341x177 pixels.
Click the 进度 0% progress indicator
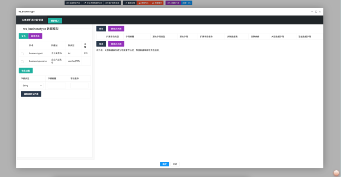coord(186,3)
